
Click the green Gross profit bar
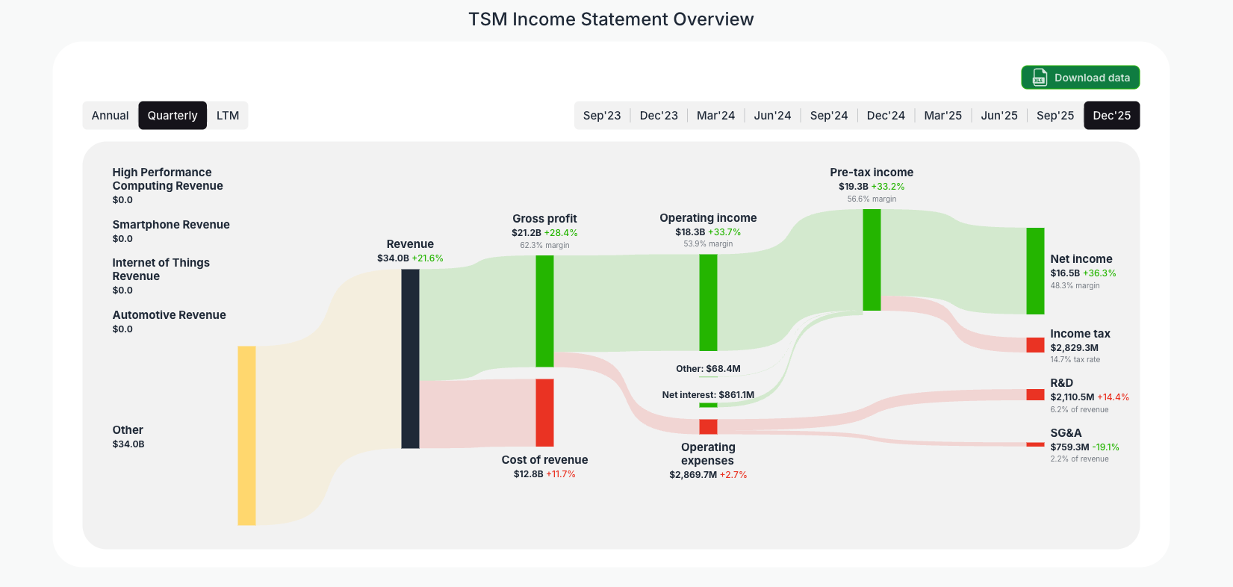(x=544, y=311)
